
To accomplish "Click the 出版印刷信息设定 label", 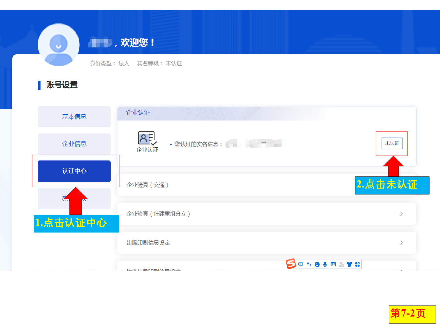I will pyautogui.click(x=148, y=243).
